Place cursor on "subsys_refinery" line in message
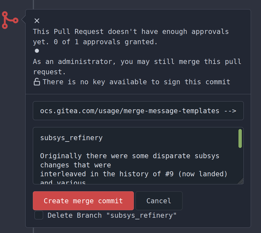Screen dimensions: 261x233 (x=72, y=138)
